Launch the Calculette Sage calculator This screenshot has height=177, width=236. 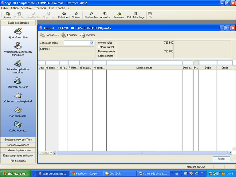pos(136,15)
